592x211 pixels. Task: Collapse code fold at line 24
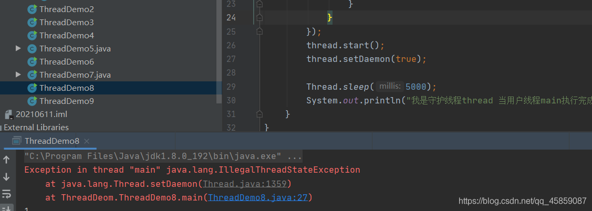click(x=259, y=17)
